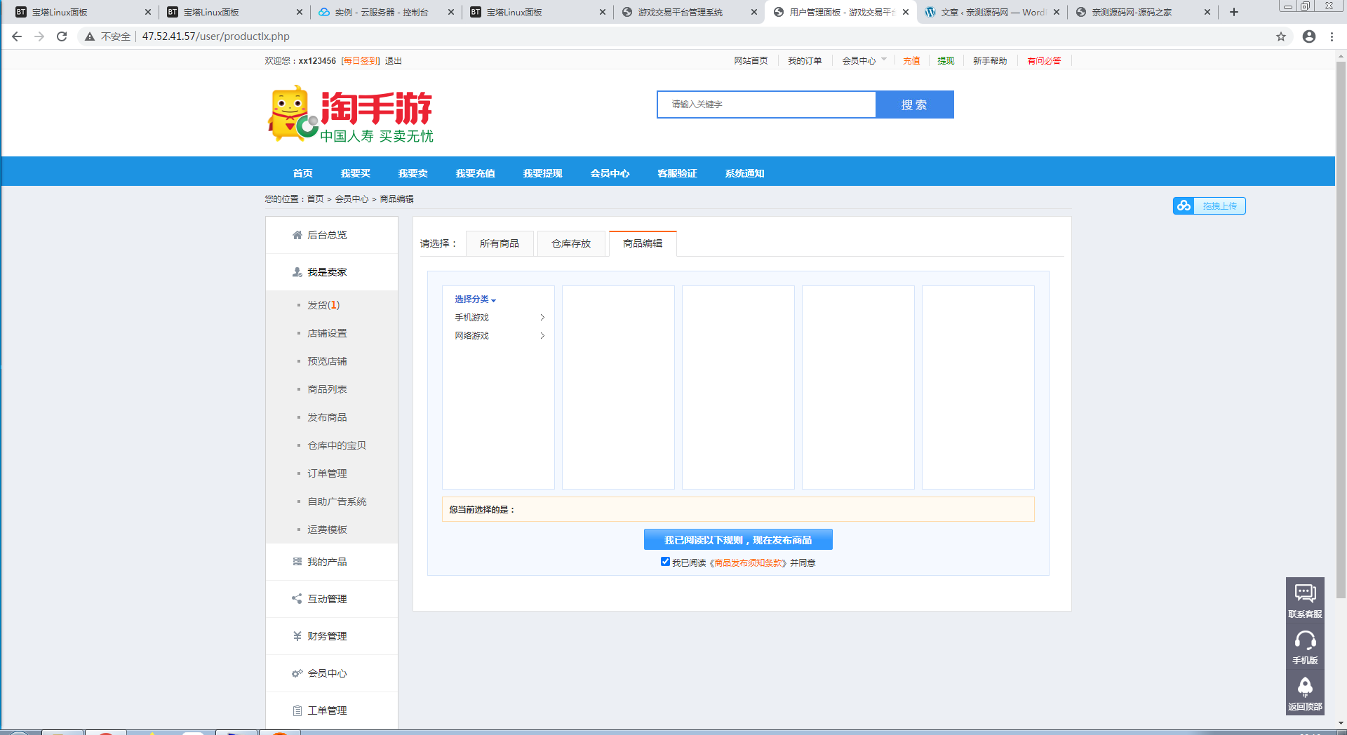1347x735 pixels.
Task: Open 发货(1) in the seller sidebar
Action: pos(323,305)
